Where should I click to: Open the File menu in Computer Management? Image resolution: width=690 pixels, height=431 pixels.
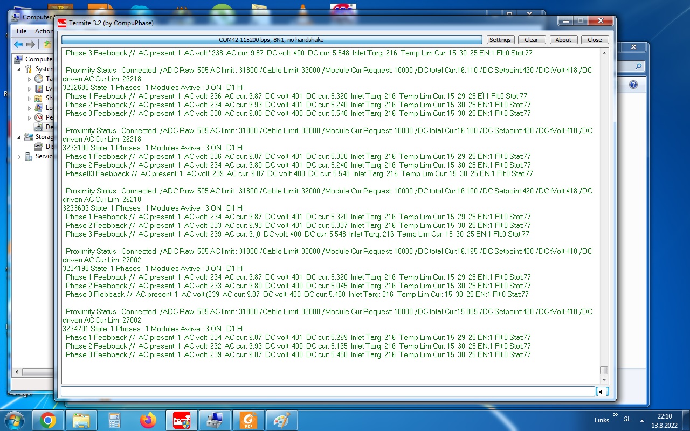[22, 31]
